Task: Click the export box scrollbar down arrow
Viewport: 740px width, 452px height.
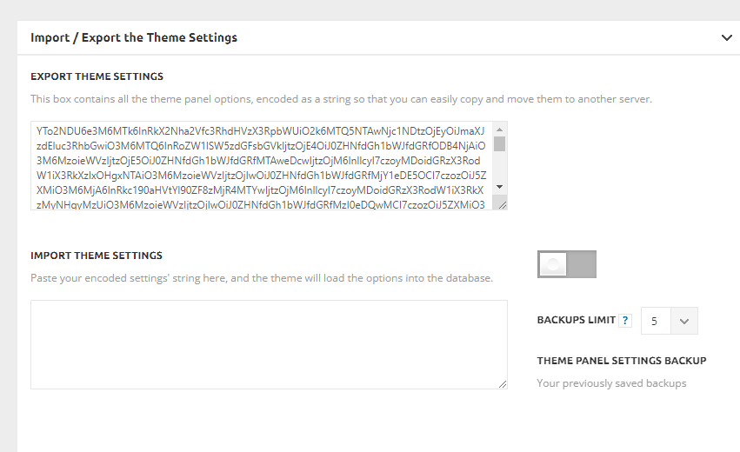Action: pyautogui.click(x=499, y=187)
